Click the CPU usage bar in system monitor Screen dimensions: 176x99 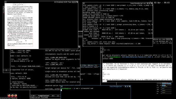(x=166, y=83)
